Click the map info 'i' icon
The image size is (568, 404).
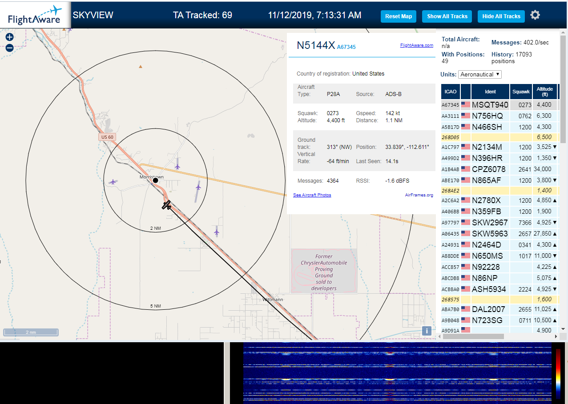[427, 331]
